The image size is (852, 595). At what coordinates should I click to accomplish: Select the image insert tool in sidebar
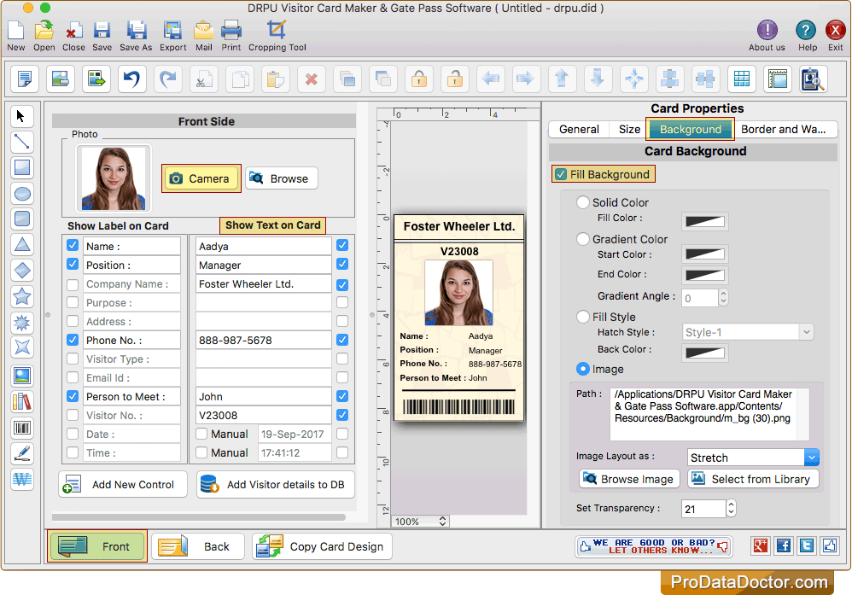(x=21, y=376)
